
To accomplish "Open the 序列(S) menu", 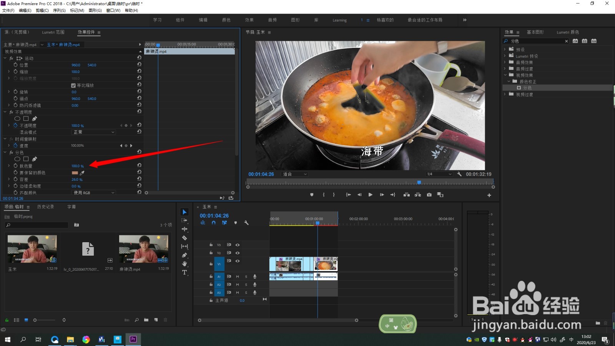I will pyautogui.click(x=59, y=10).
